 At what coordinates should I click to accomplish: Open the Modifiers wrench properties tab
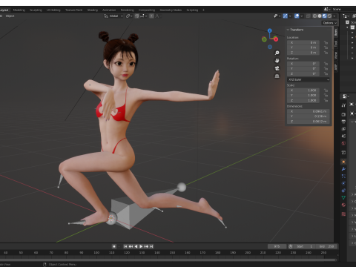(343, 169)
